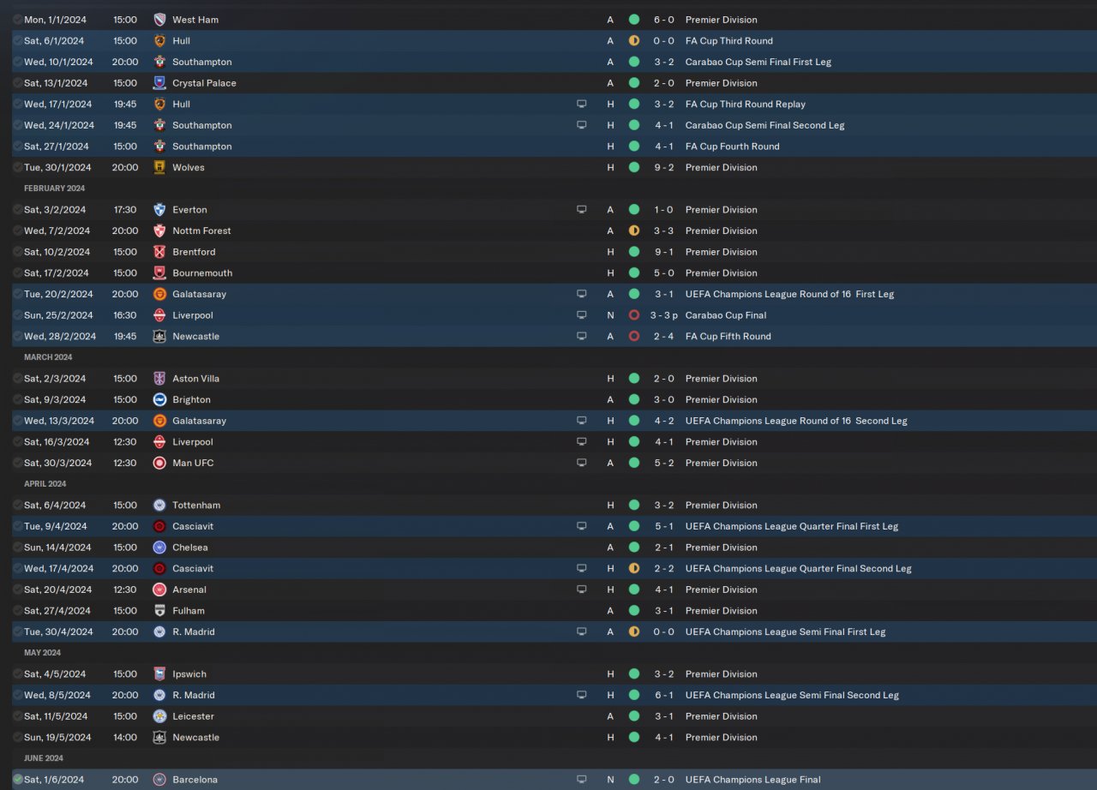Click the MARCH 2024 month header
This screenshot has height=790, width=1097.
click(x=48, y=357)
